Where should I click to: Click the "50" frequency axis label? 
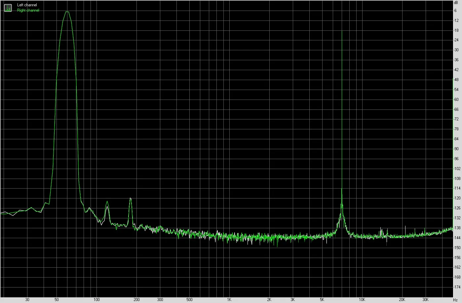click(x=57, y=300)
